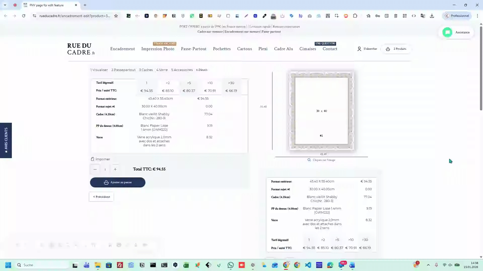Bookmark this page with the star icon
The image size is (483, 271).
pos(116,16)
